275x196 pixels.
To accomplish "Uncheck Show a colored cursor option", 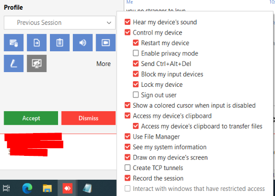I will (x=127, y=105).
